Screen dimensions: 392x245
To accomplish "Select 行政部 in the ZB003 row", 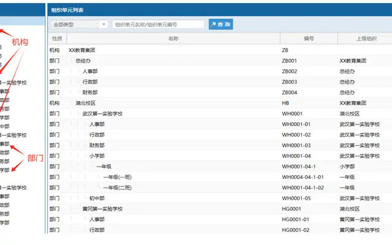I will tap(90, 81).
